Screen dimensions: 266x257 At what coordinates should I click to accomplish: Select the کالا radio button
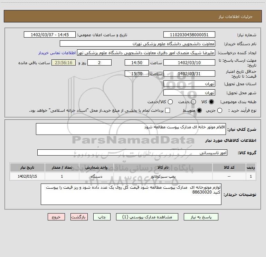[x=211, y=102]
